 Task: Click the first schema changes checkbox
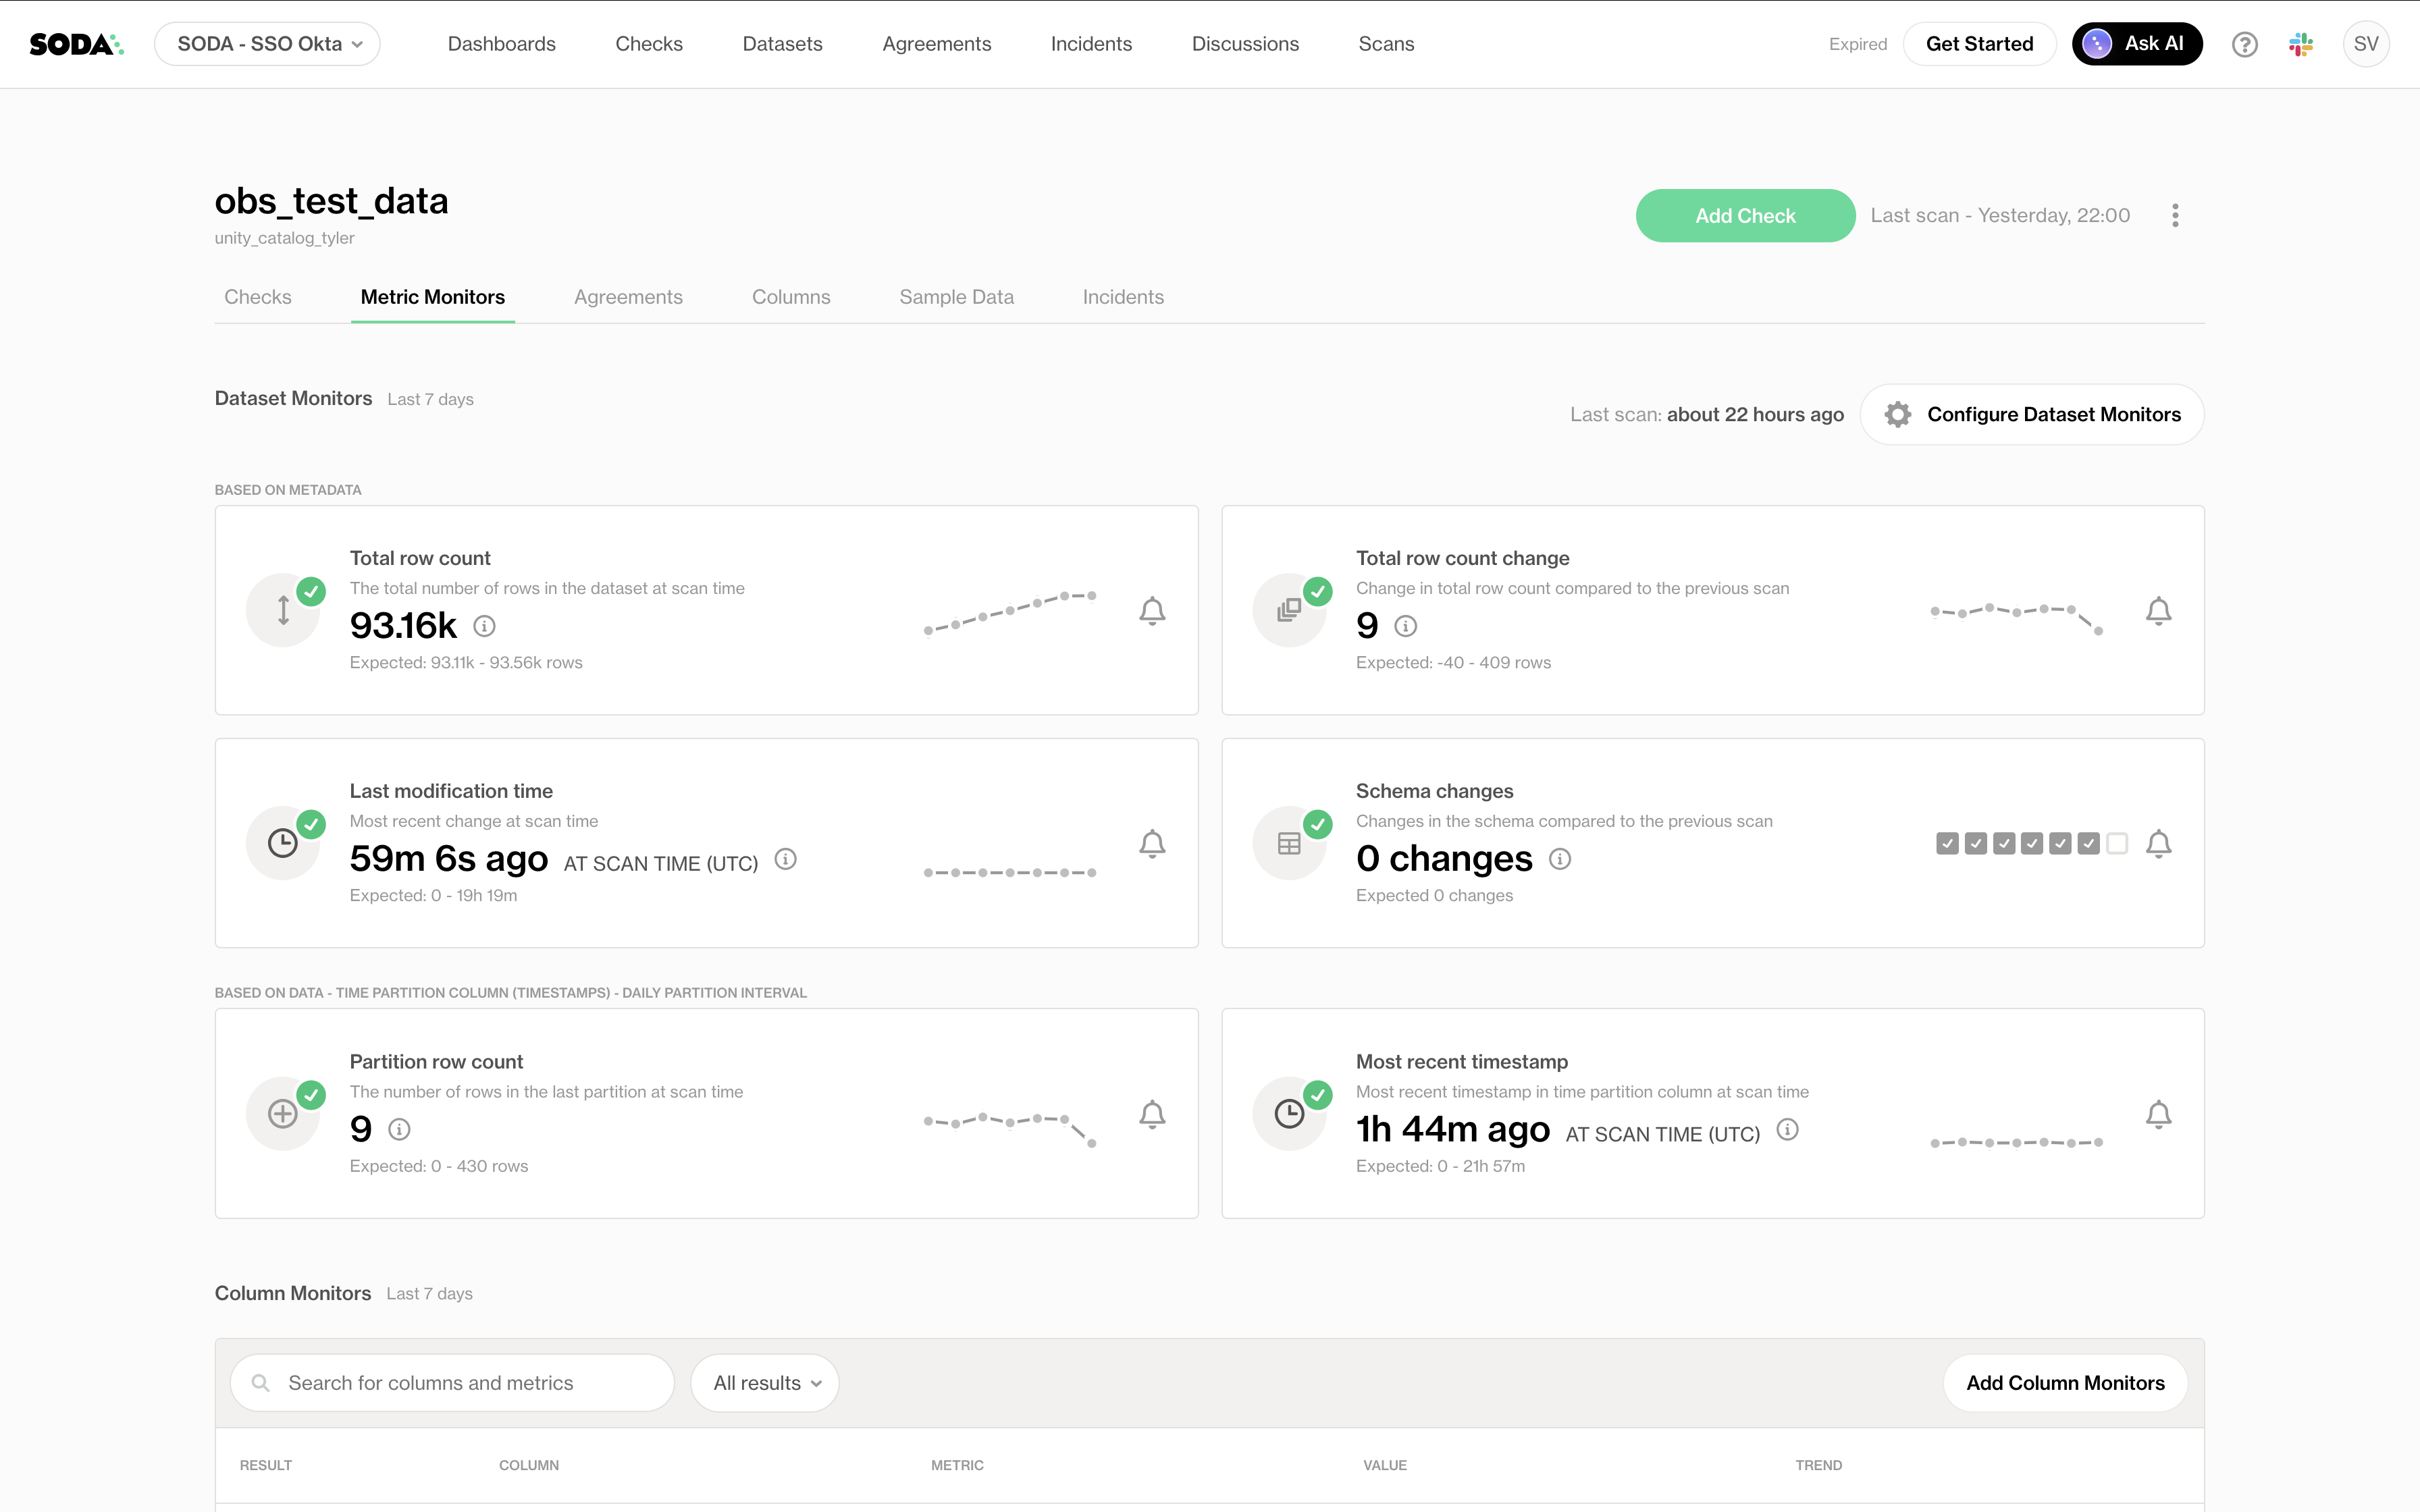tap(1947, 843)
